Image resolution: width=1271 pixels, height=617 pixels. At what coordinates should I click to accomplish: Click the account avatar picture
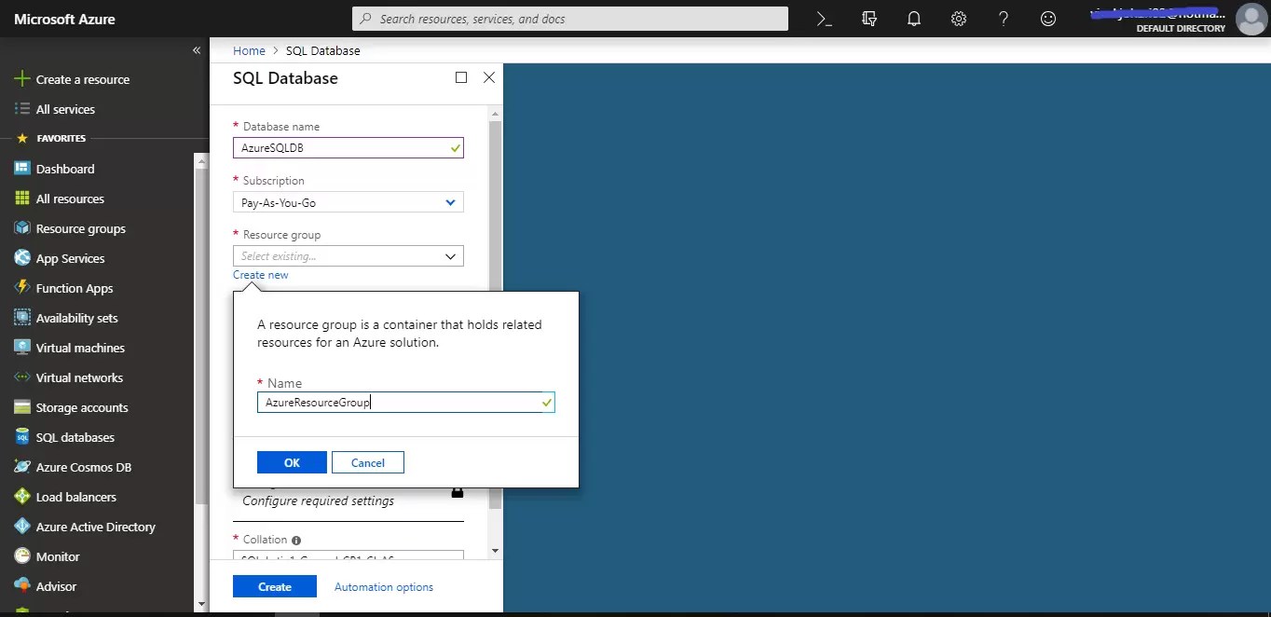[1250, 19]
